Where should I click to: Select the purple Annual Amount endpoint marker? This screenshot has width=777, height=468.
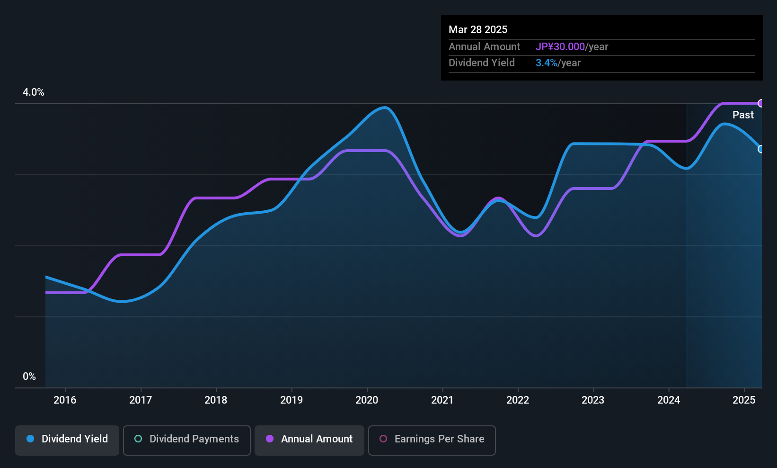coord(761,103)
